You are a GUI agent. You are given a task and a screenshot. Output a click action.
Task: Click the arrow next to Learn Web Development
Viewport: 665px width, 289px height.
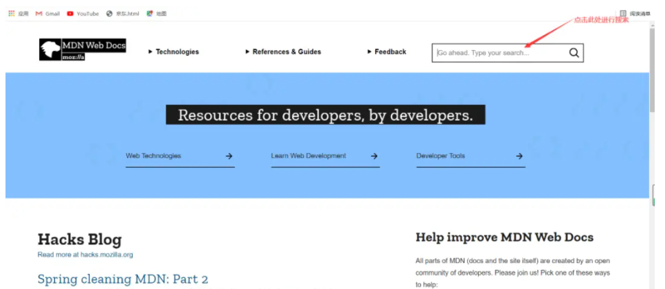374,156
